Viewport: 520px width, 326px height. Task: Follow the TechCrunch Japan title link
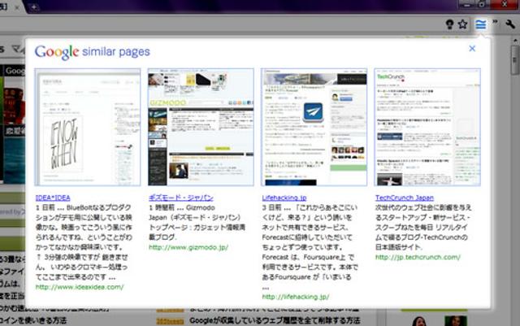click(x=405, y=198)
